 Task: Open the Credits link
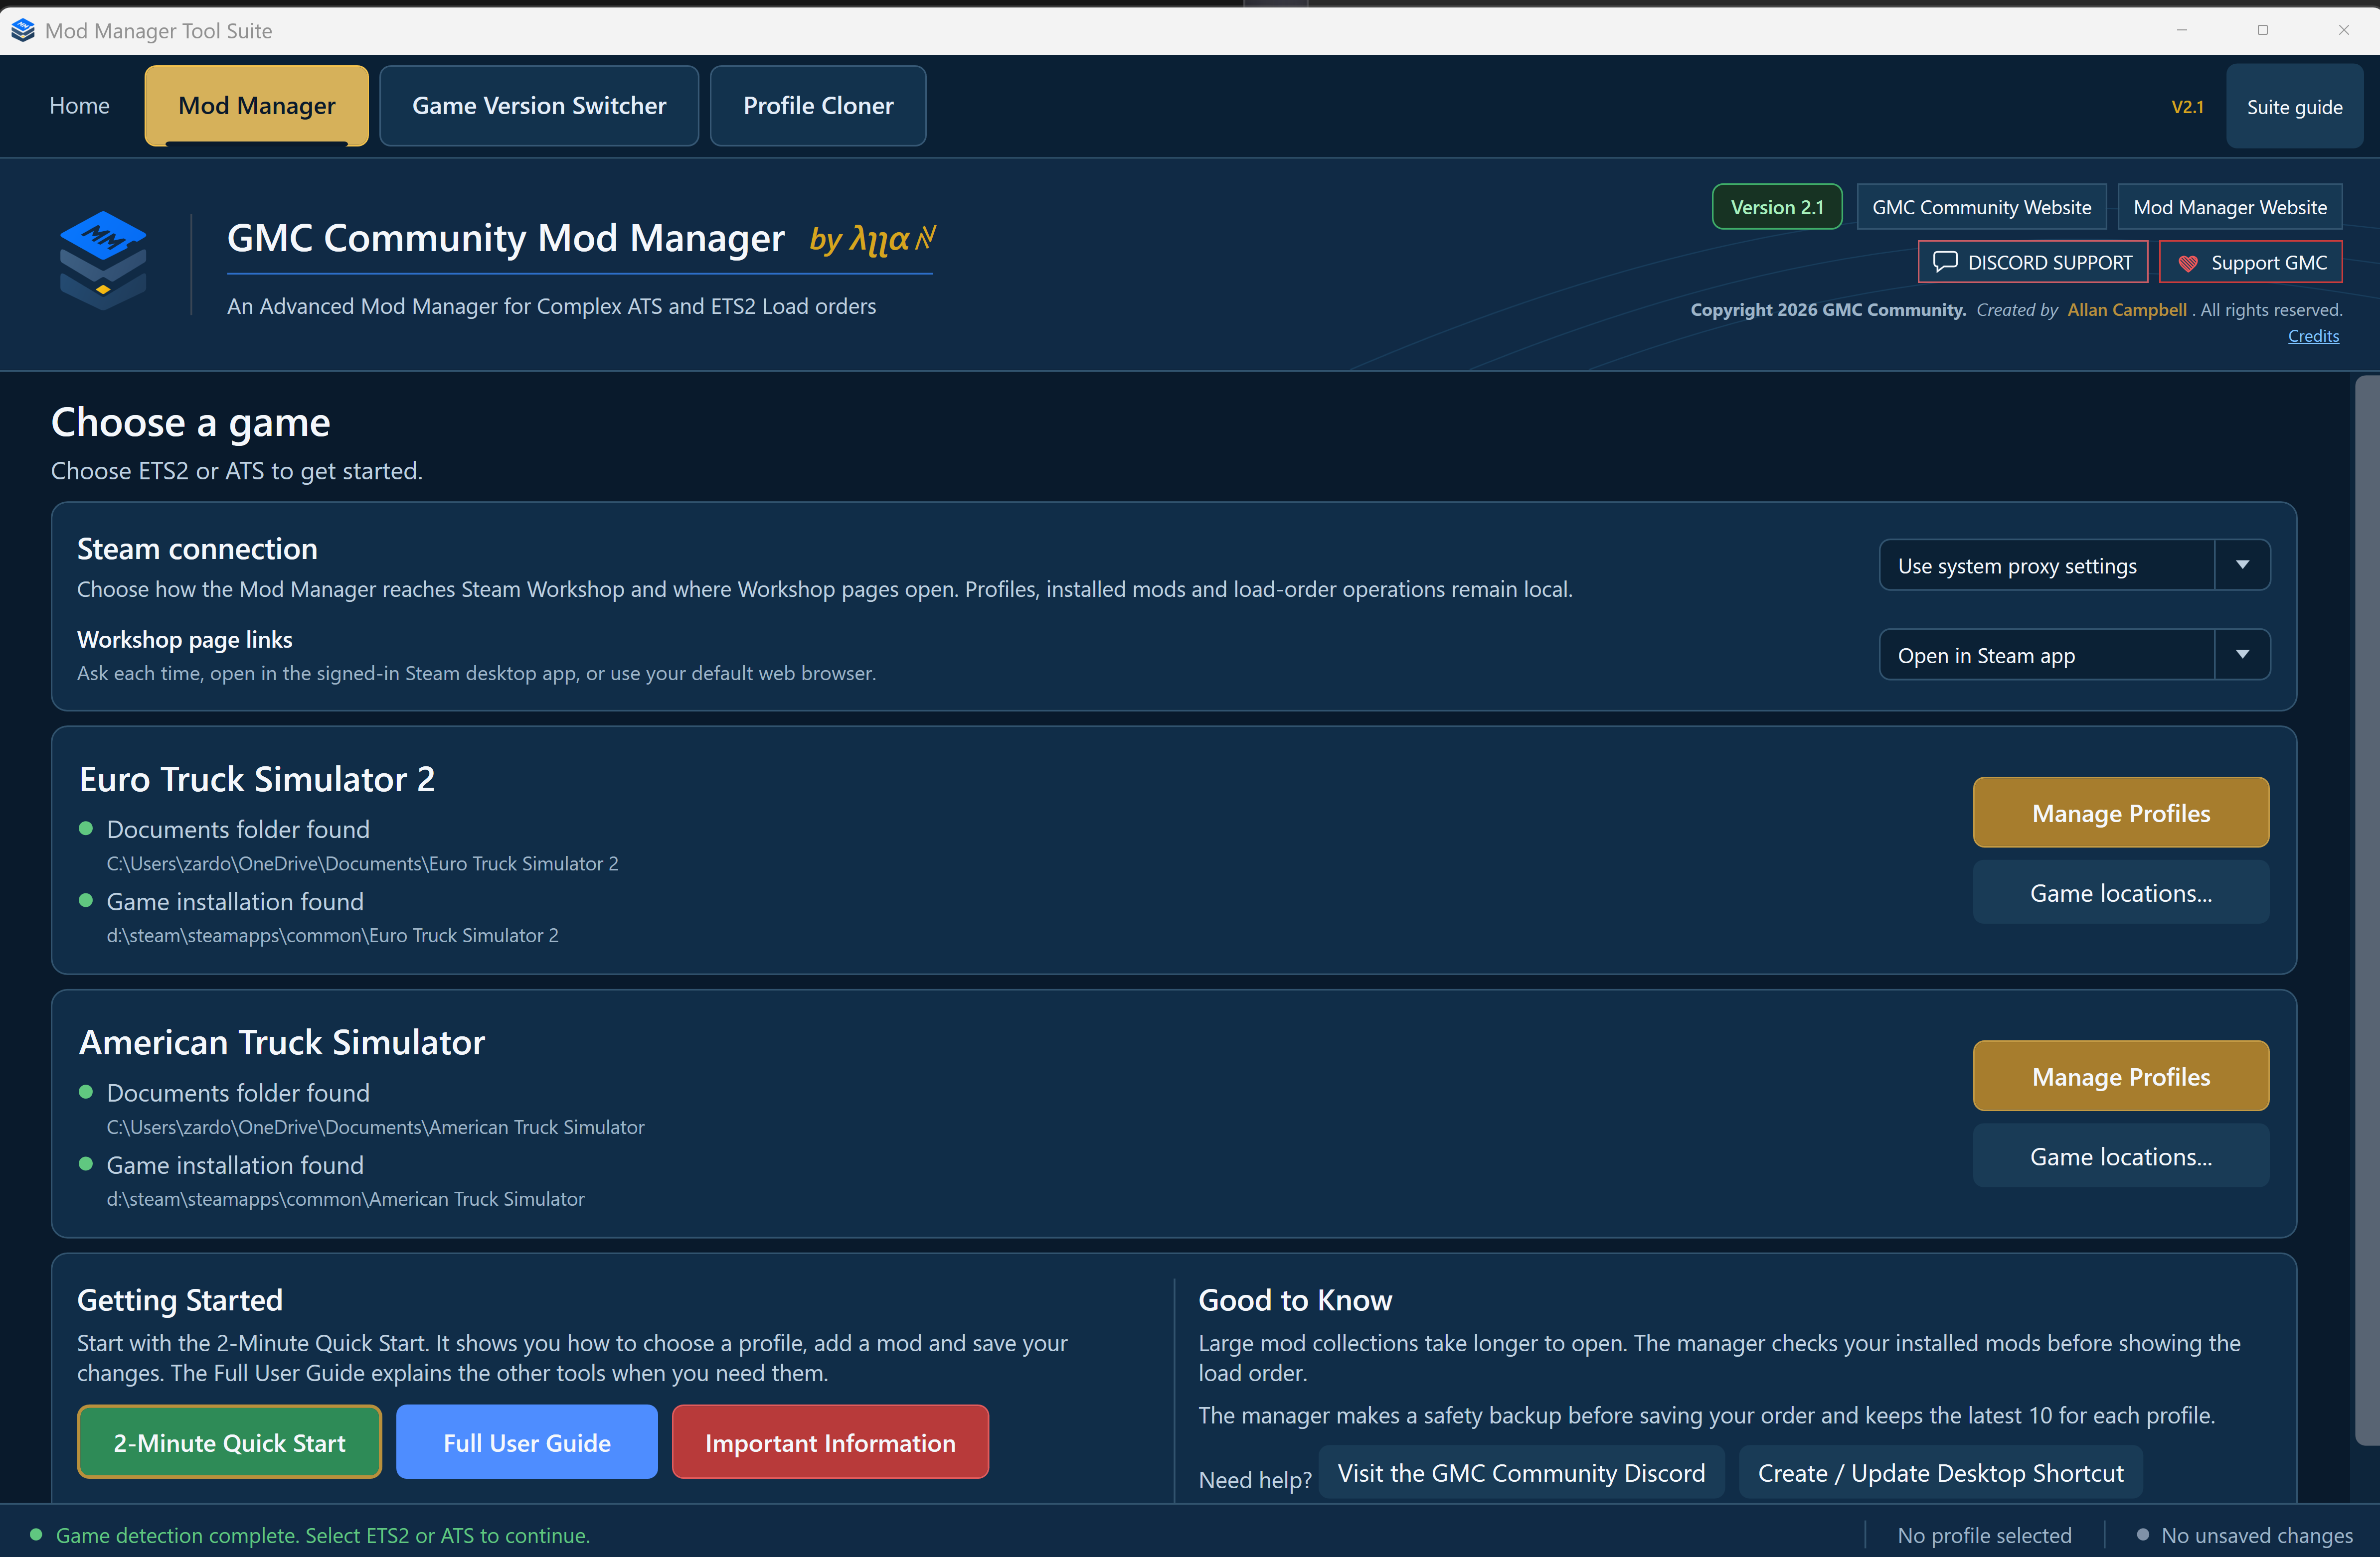pos(2313,336)
